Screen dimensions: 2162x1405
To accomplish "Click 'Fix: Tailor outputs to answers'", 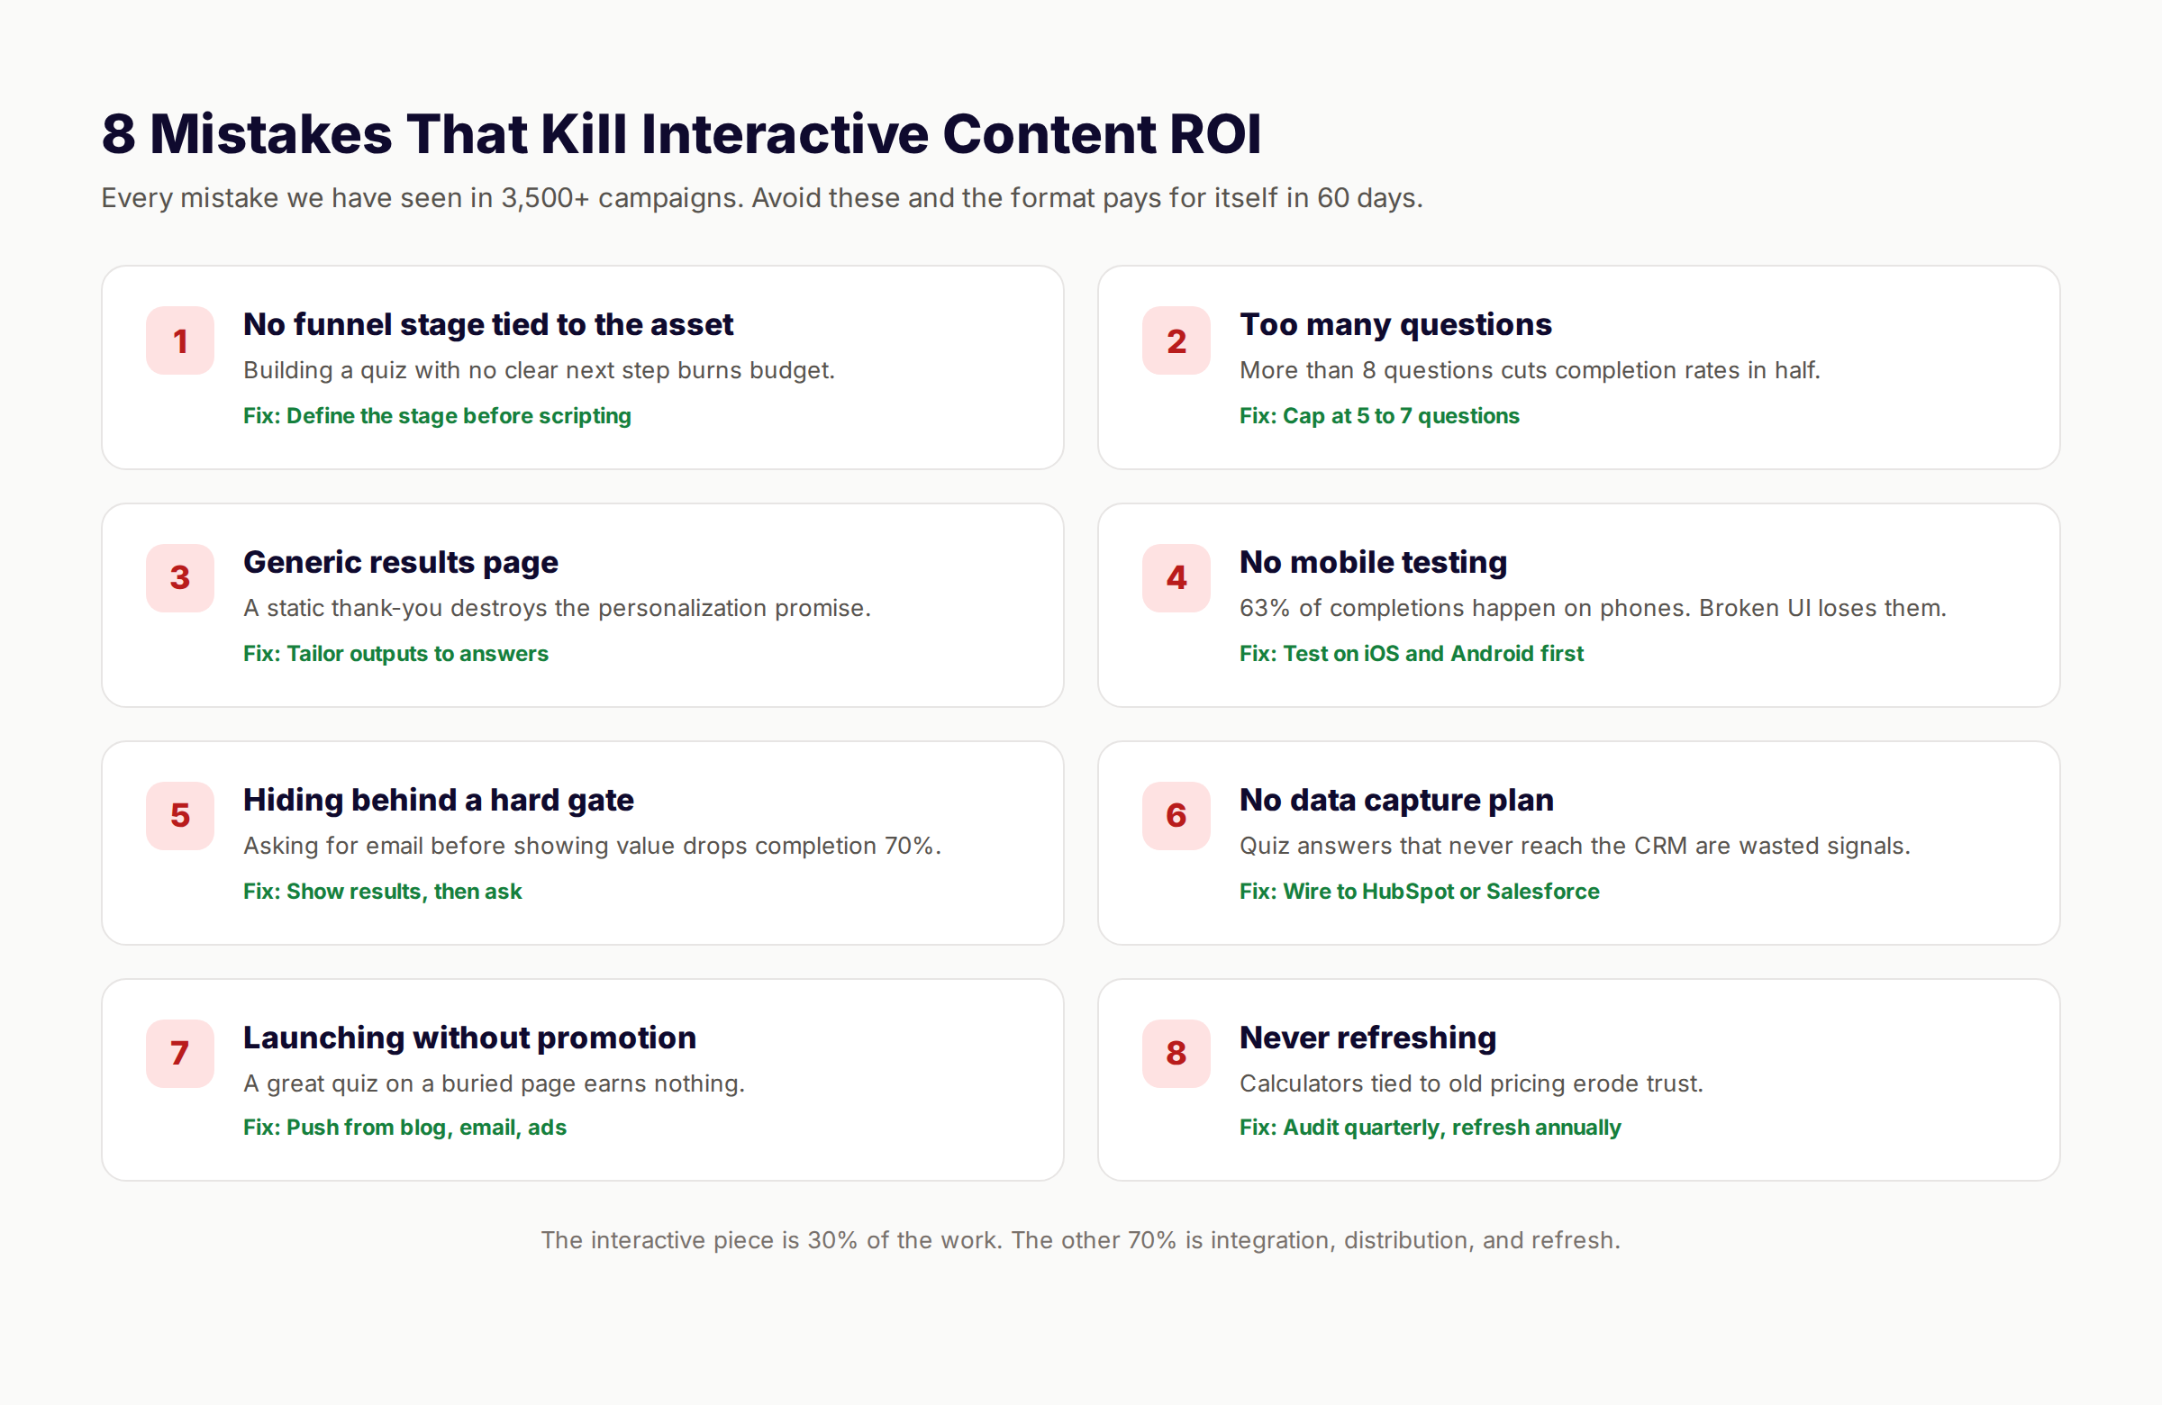I will [395, 654].
